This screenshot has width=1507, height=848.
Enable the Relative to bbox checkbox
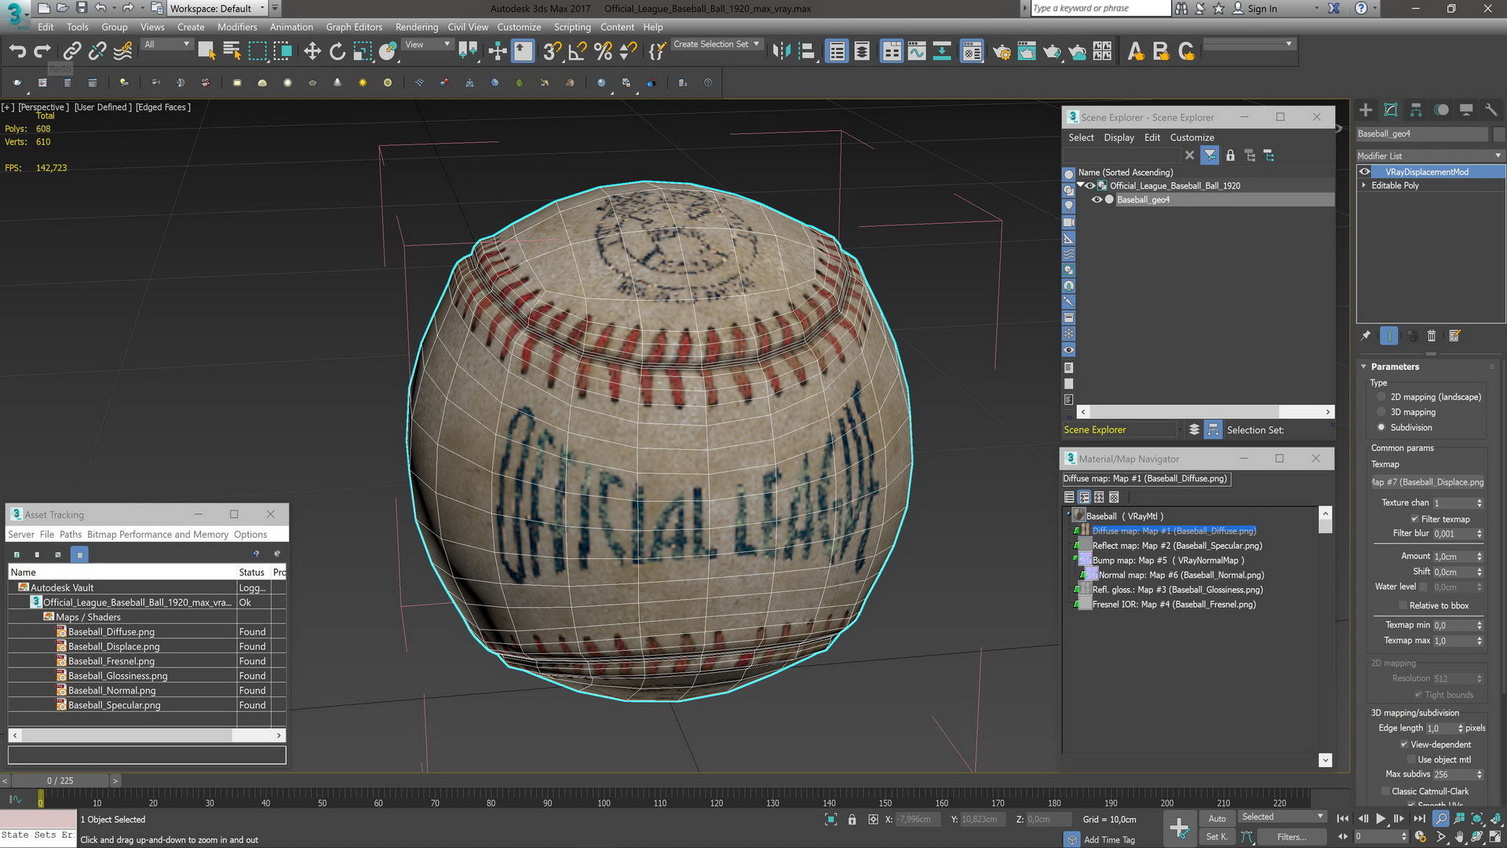[x=1403, y=605]
